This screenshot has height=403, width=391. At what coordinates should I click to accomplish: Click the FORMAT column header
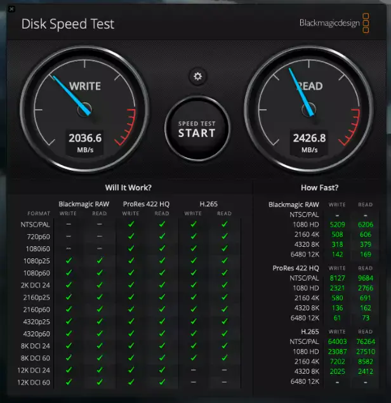(x=39, y=214)
